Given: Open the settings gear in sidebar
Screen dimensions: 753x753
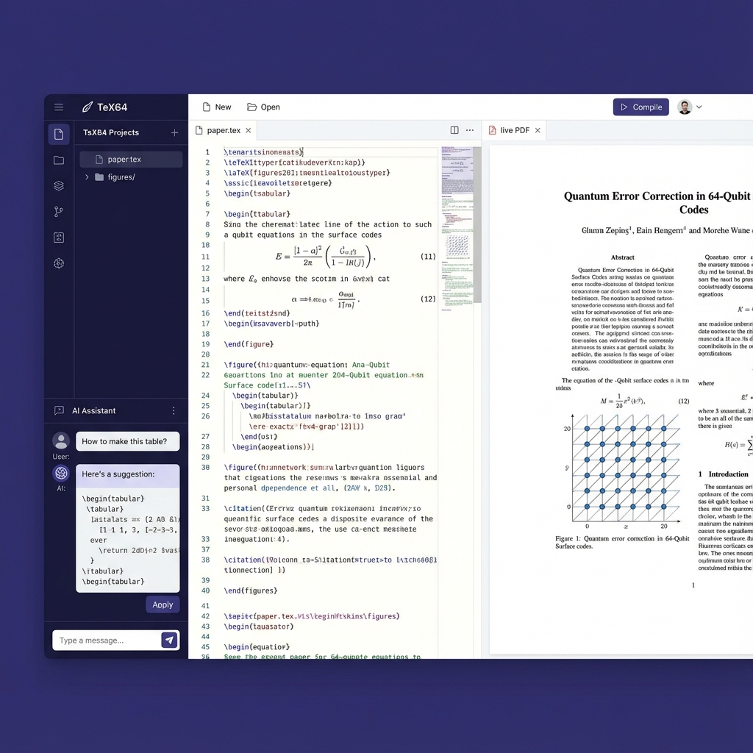Looking at the screenshot, I should pyautogui.click(x=59, y=263).
